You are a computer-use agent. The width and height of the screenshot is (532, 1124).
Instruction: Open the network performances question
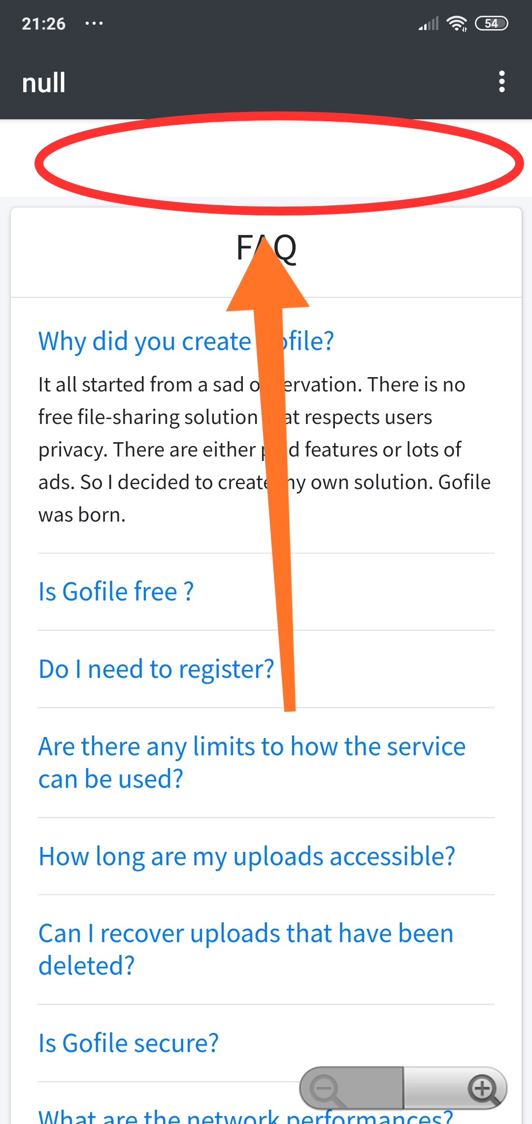[x=245, y=1115]
